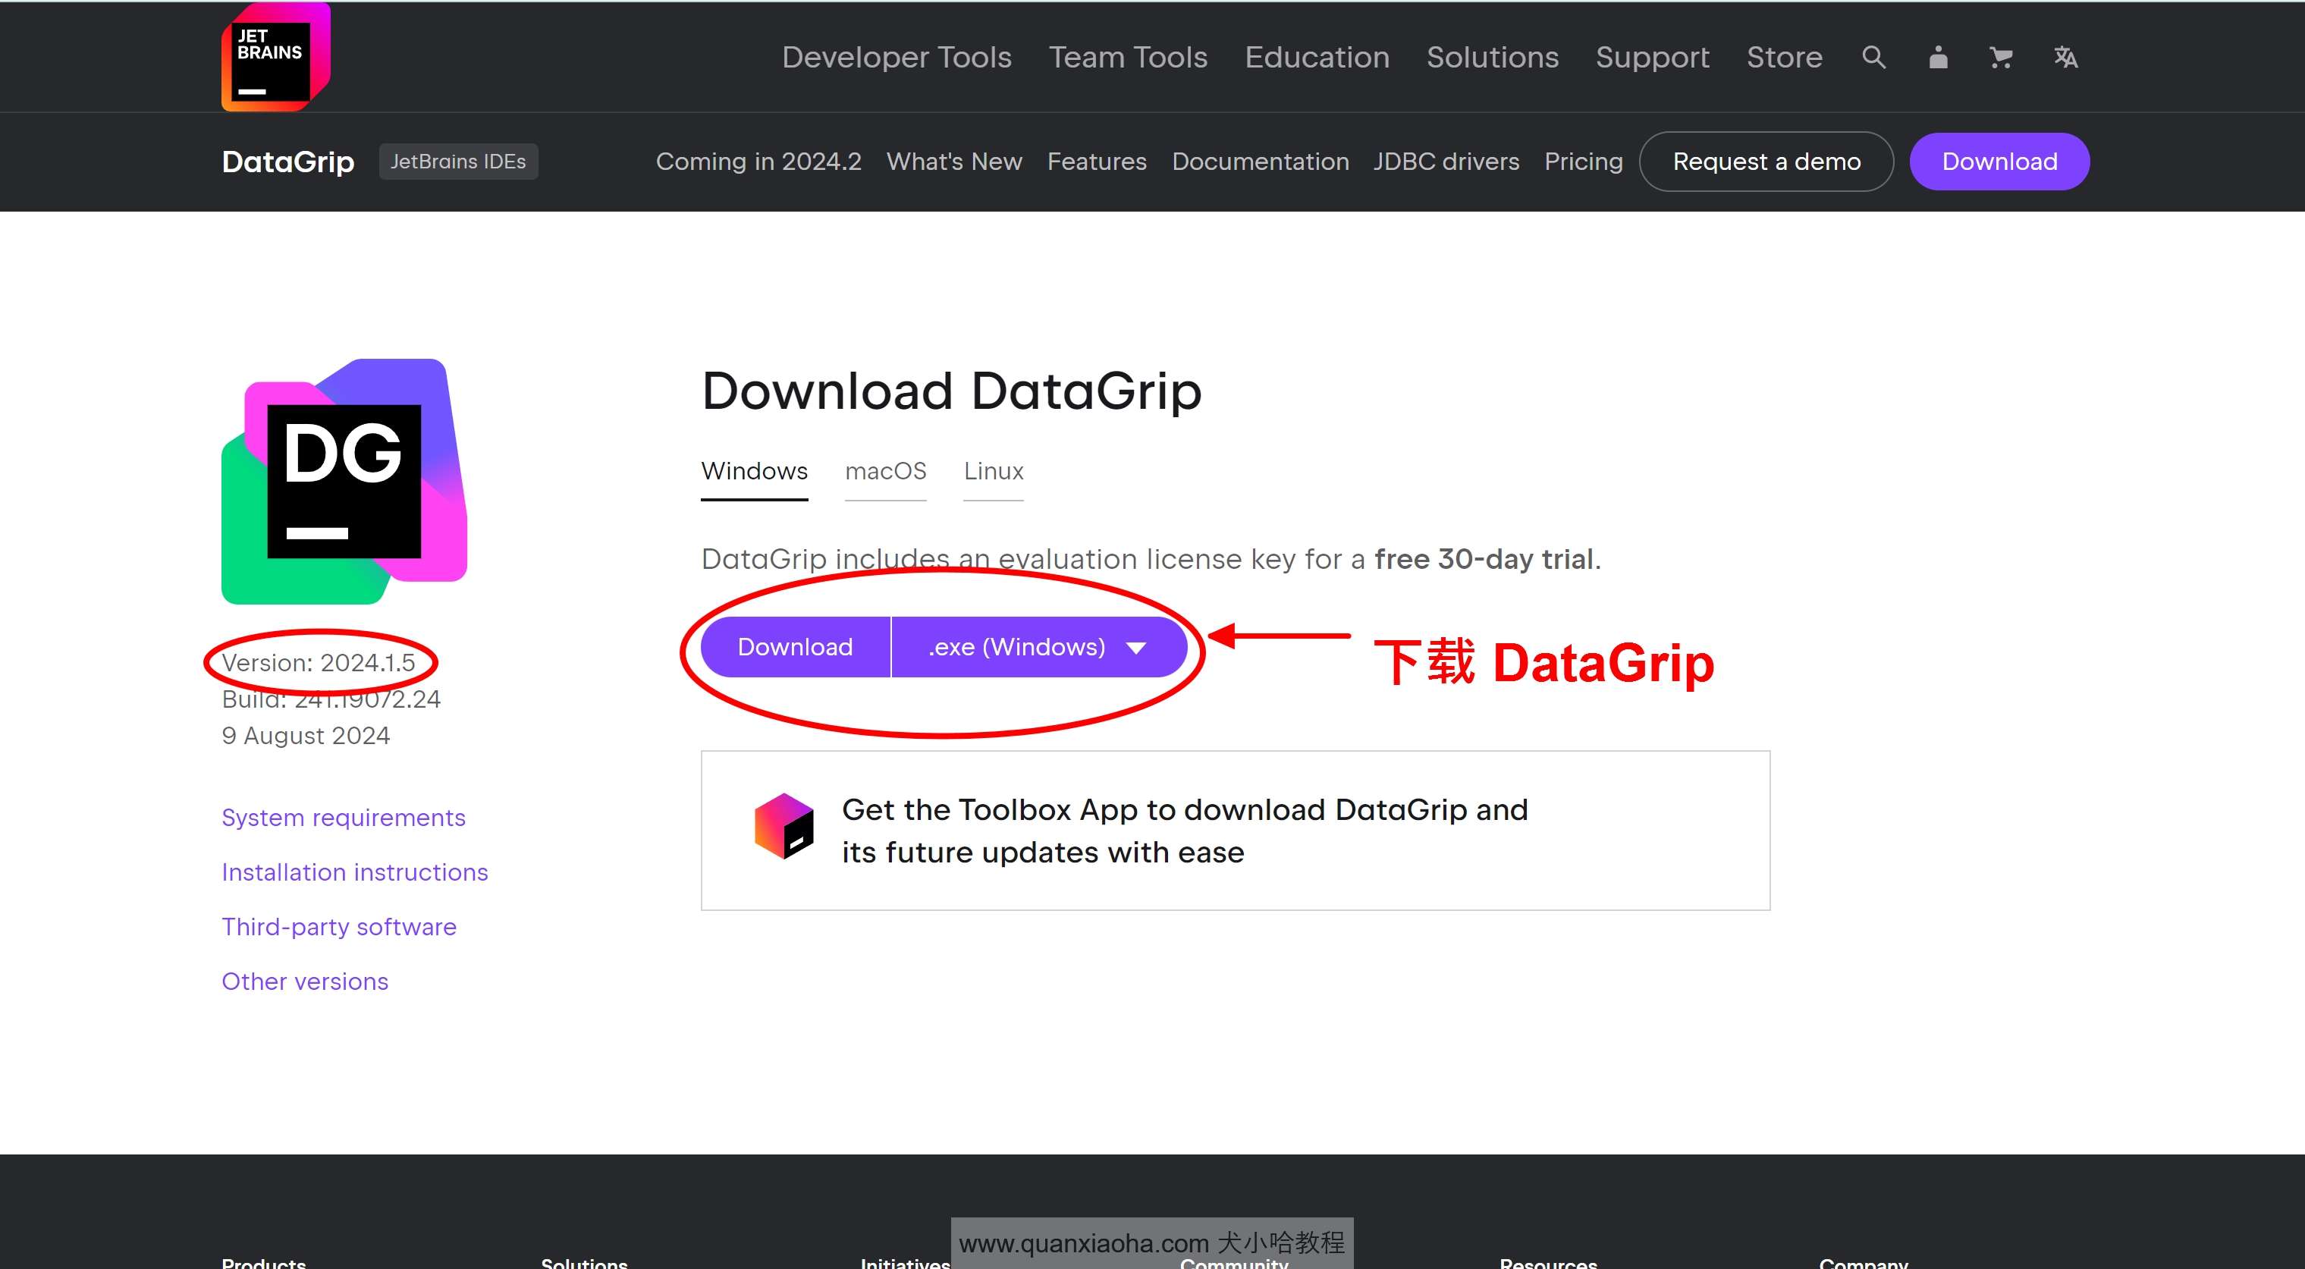Open Documentation link

pos(1260,162)
